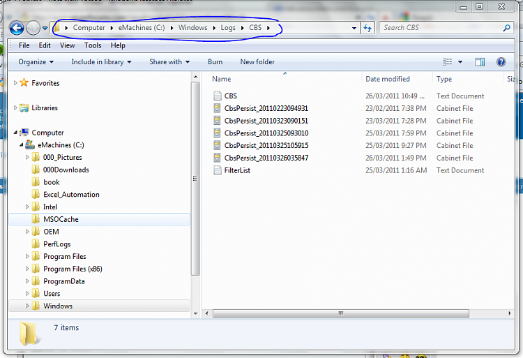Viewport: 523px width, 358px height.
Task: Open the more view options arrow
Action: [x=460, y=62]
